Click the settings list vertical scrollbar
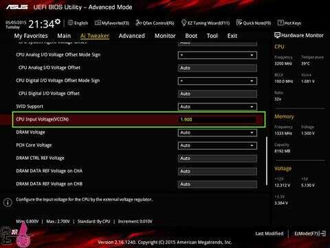Screen dimensions: 330x248 (x=267, y=161)
